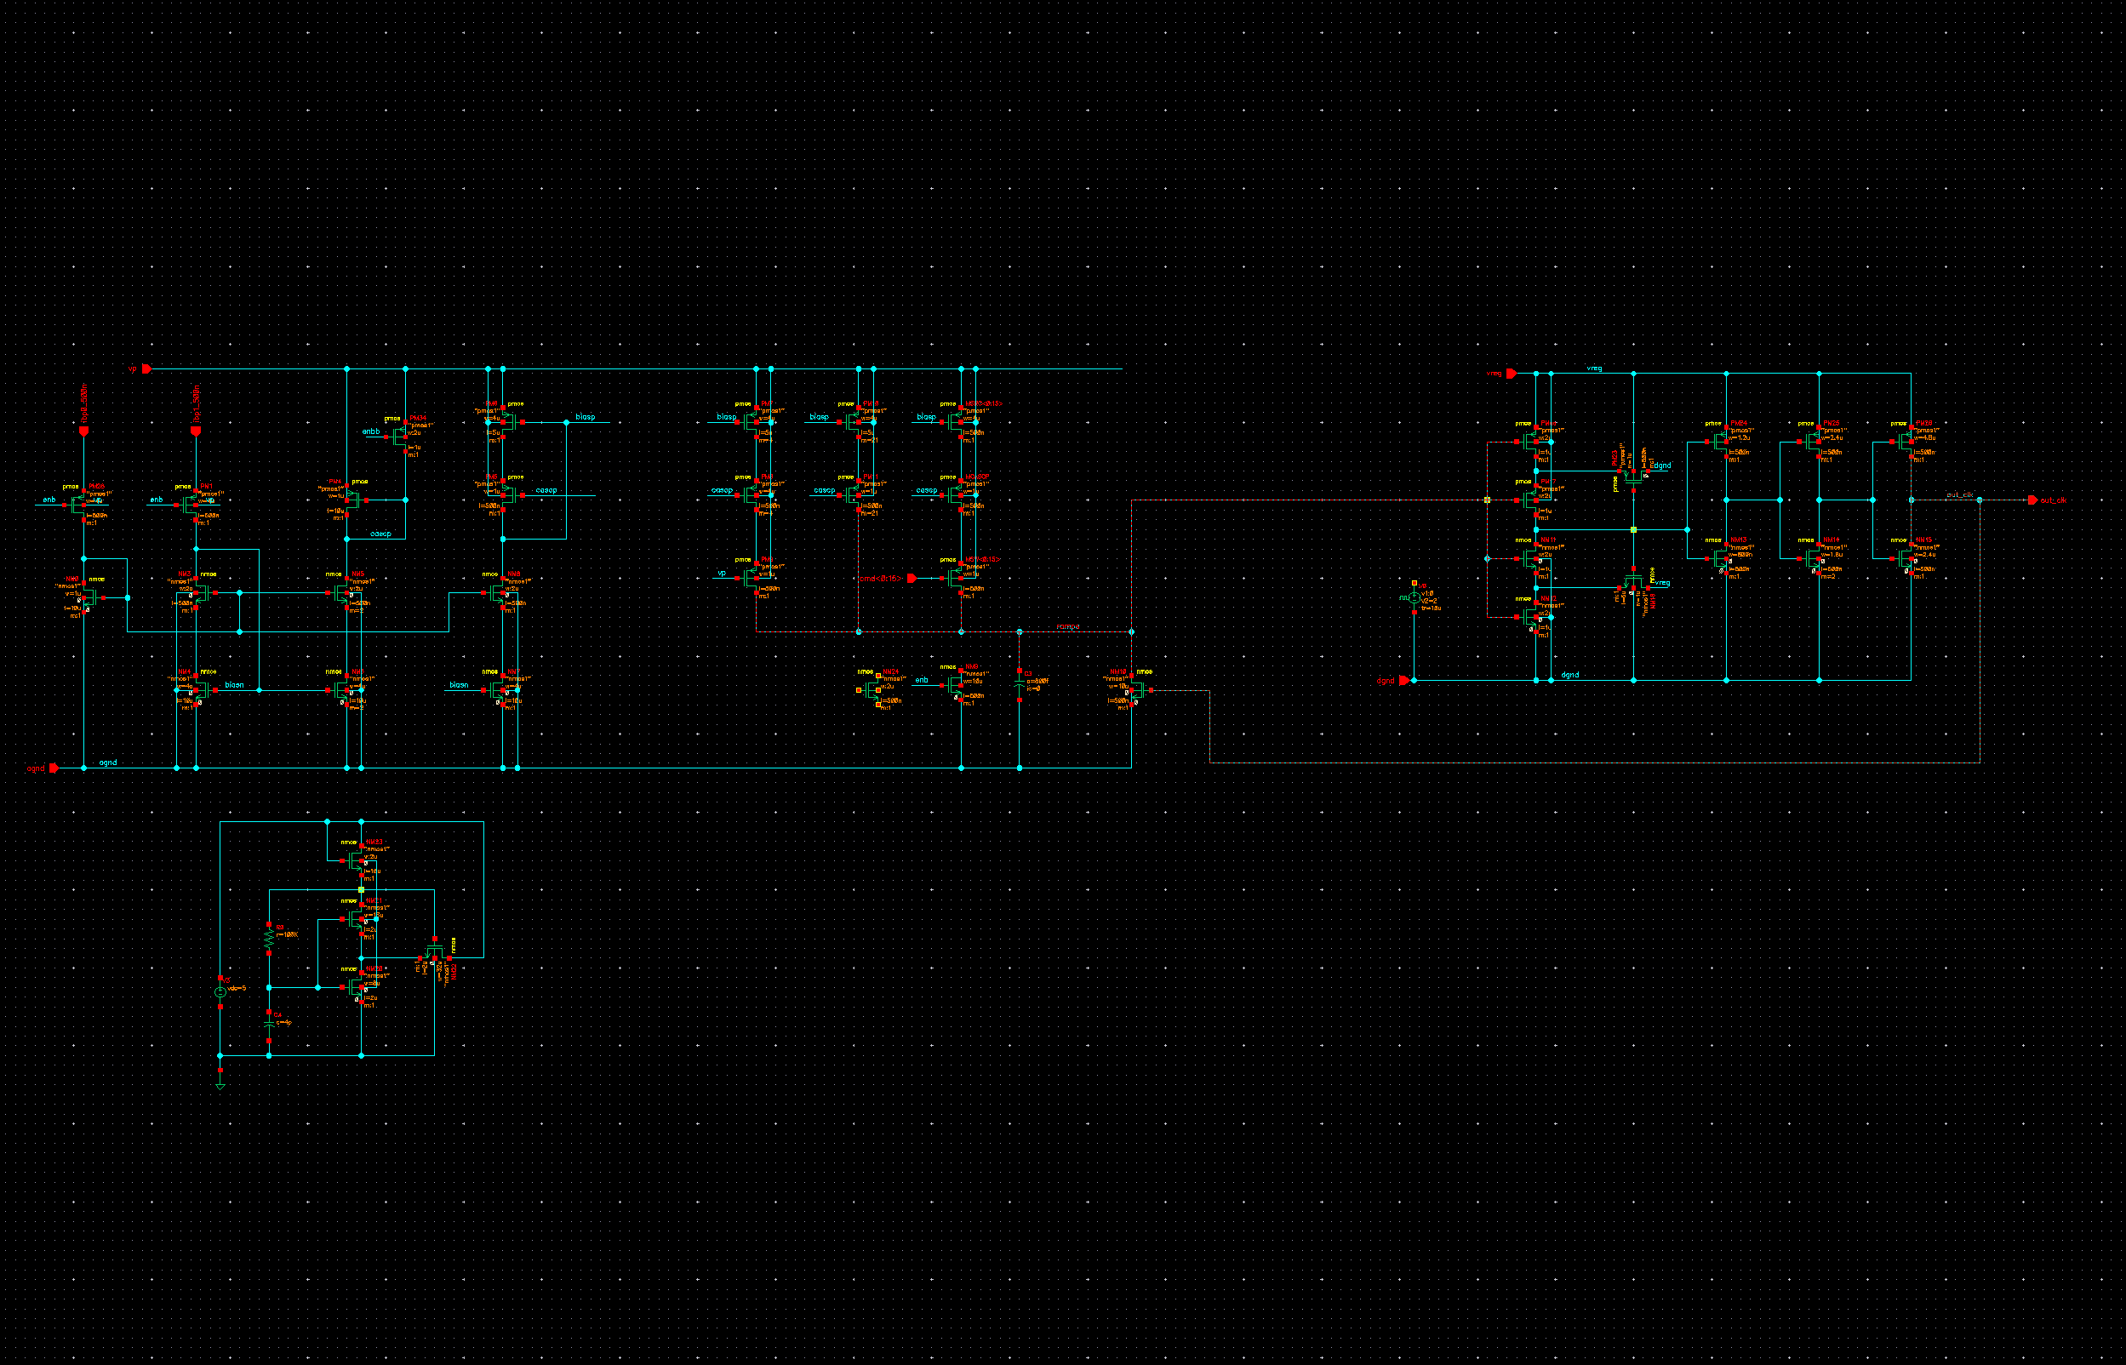The image size is (2126, 1365).
Task: Select the vp input pin
Action: [146, 368]
